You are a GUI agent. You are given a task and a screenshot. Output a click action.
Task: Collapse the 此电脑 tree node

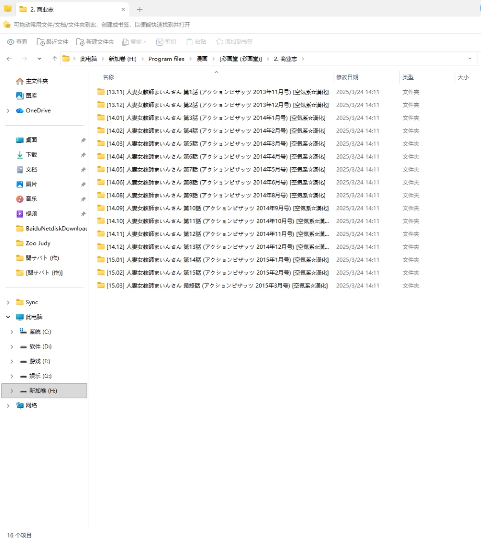[8, 317]
